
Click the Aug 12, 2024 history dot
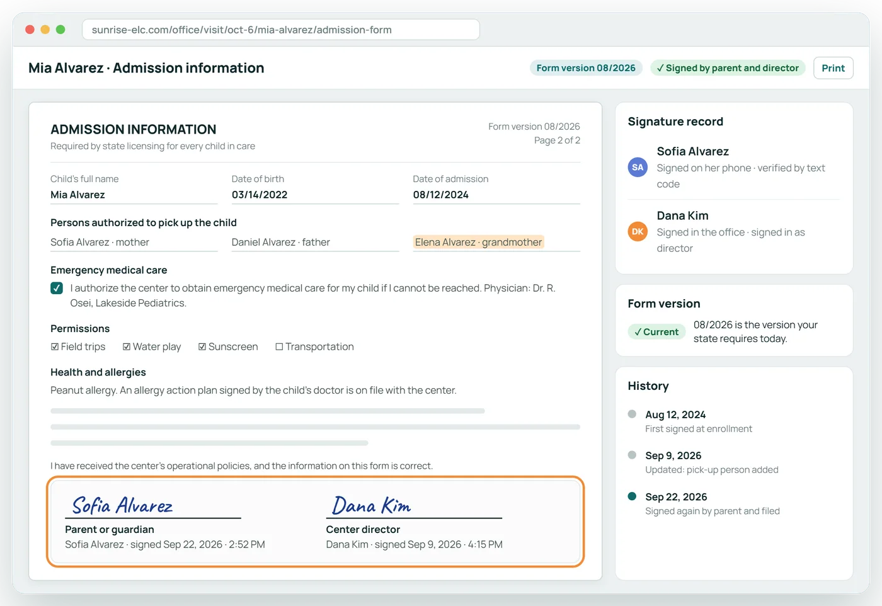632,414
